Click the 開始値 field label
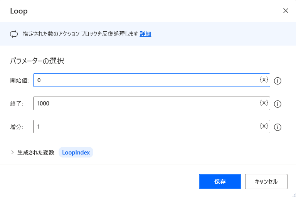This screenshot has height=197, width=296. [x=19, y=80]
